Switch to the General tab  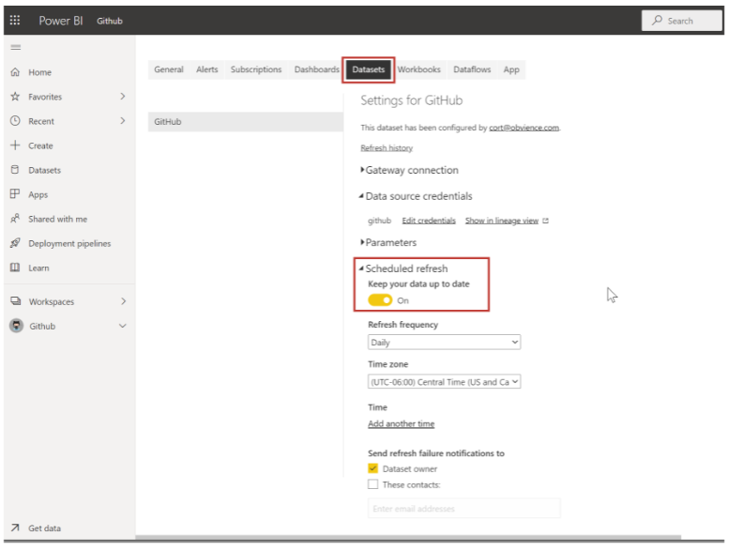[x=169, y=69]
